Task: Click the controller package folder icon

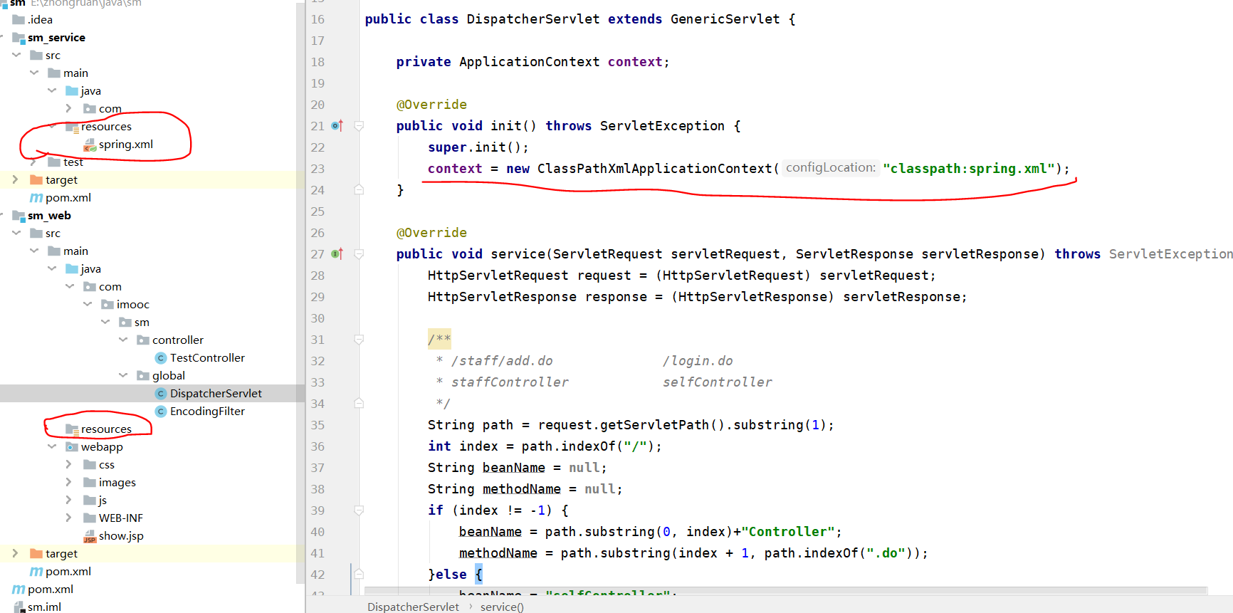Action: pos(143,340)
